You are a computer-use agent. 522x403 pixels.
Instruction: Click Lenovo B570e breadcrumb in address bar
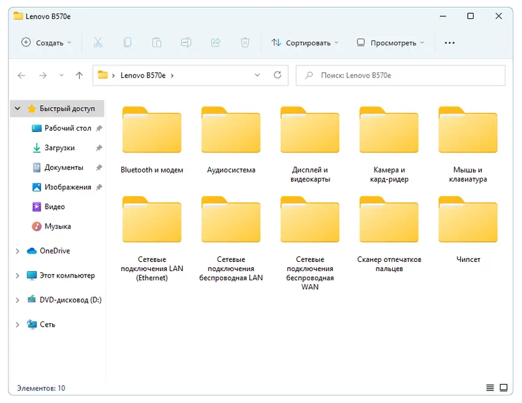[143, 76]
